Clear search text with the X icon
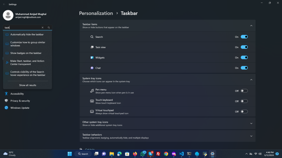 [x=42, y=28]
